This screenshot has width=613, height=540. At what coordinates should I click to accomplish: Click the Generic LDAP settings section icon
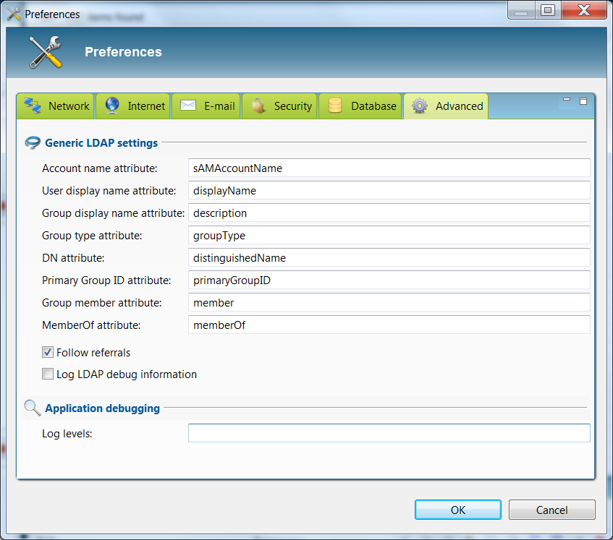tap(33, 143)
